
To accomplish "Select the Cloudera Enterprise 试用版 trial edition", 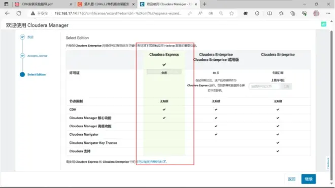I will [x=216, y=57].
